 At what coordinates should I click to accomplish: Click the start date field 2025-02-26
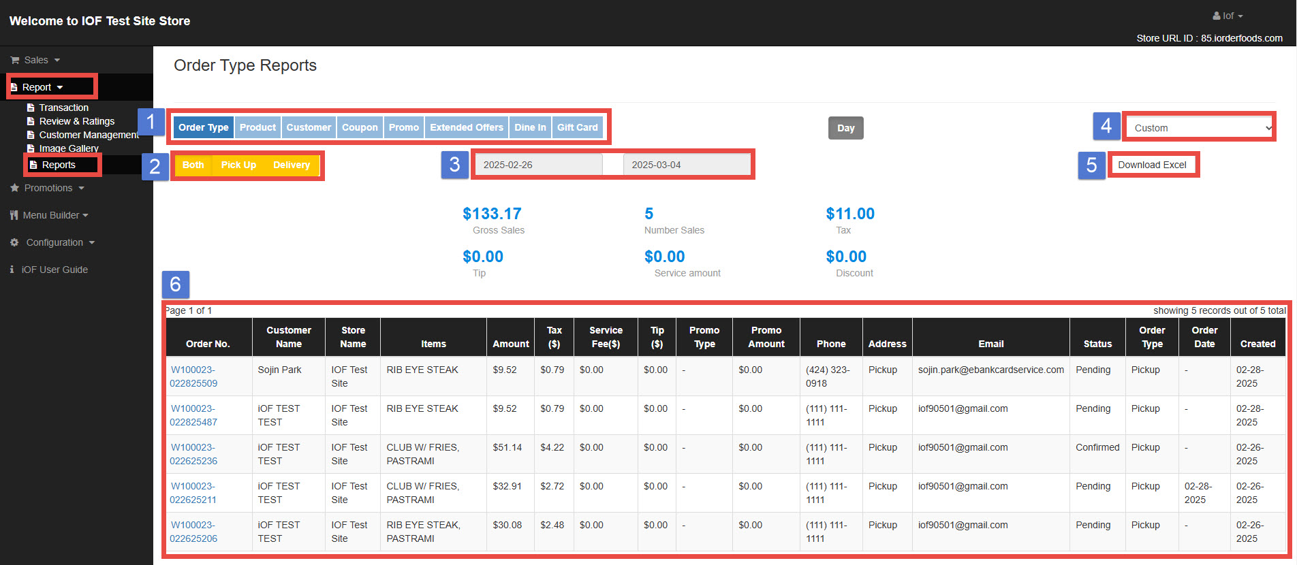click(x=538, y=165)
